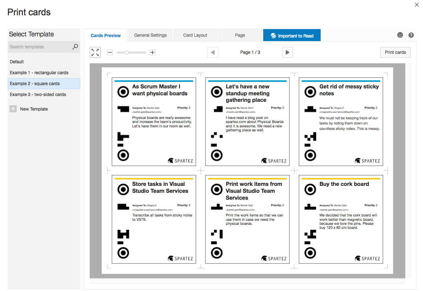Open the Card Layout tab
Screen dimensions: 423x291
coord(195,35)
